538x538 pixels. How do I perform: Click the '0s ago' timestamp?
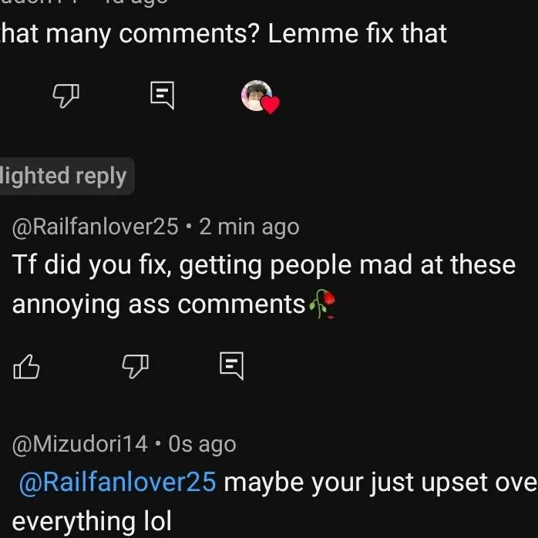(x=202, y=444)
